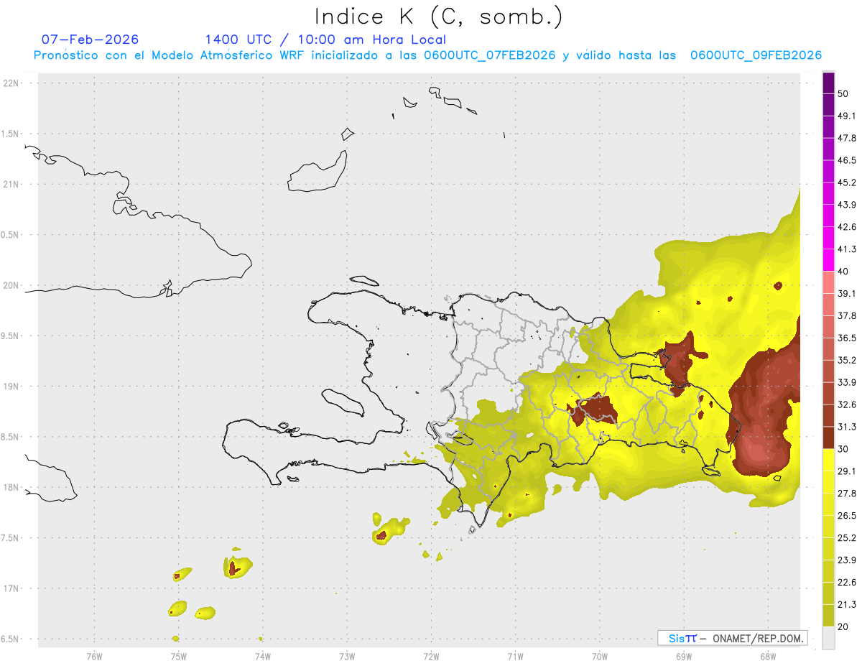Click colorbar label "25.2"

click(x=847, y=538)
